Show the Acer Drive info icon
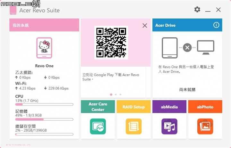Screen dimensions: 231x148 click(x=216, y=25)
